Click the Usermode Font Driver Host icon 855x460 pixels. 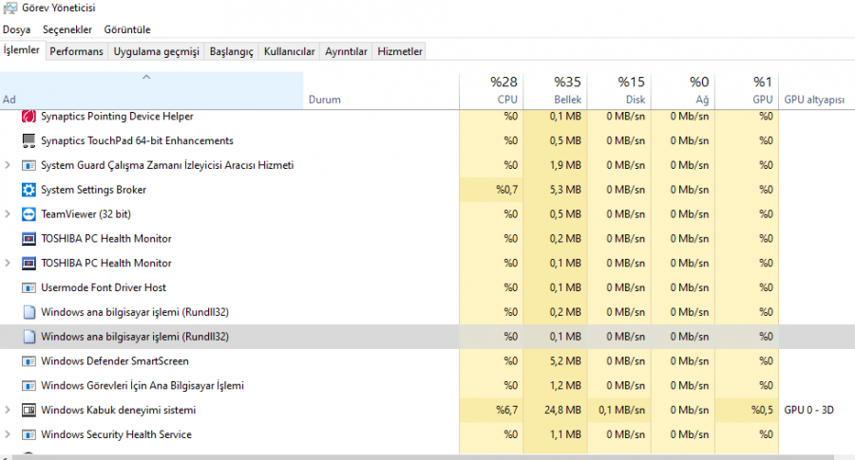click(x=28, y=287)
